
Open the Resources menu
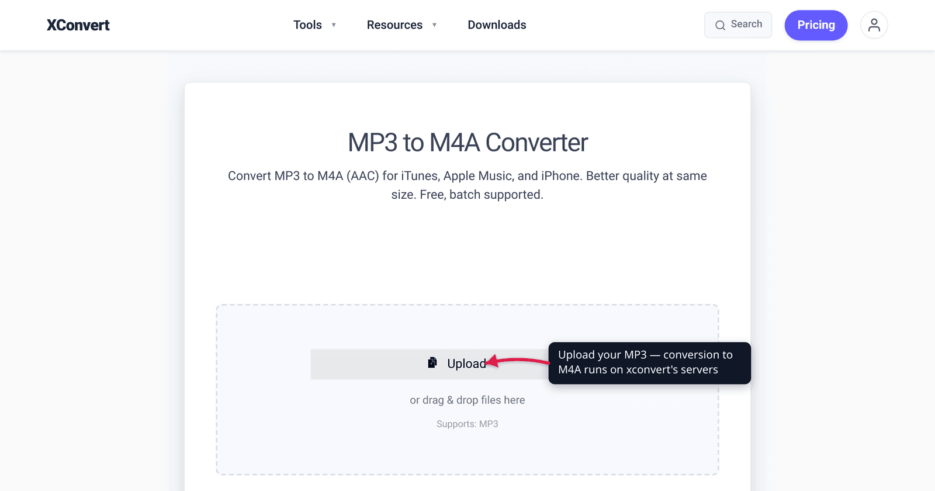tap(394, 25)
